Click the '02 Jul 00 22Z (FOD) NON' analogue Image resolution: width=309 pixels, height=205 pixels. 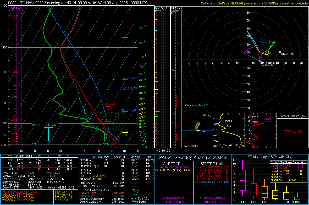tap(173, 170)
